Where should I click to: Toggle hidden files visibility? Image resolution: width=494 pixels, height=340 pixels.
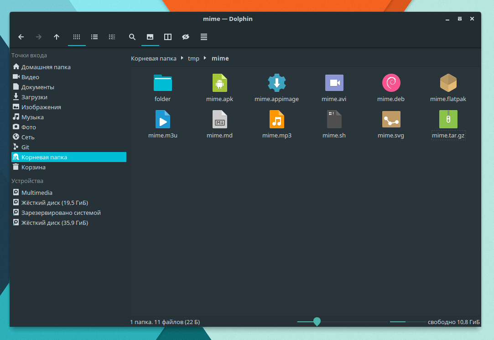tap(186, 37)
